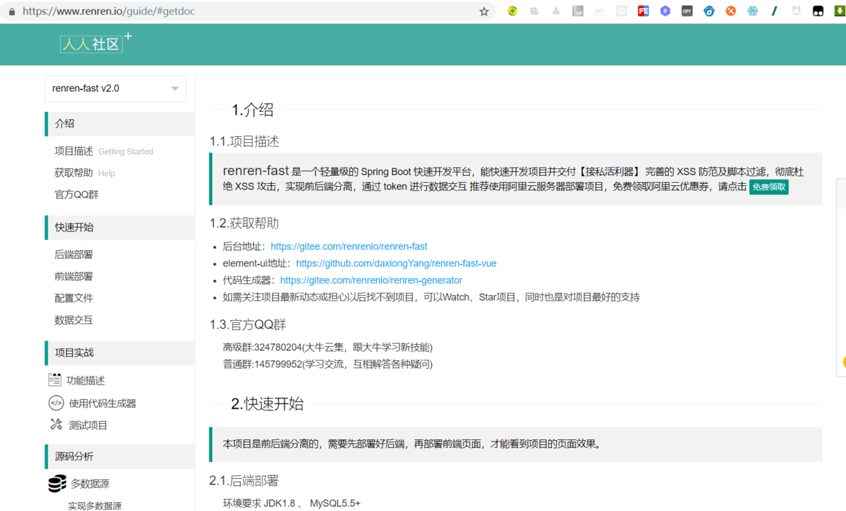Image resolution: width=846 pixels, height=511 pixels.
Task: Click the 1.3.官方QQ群 heading
Action: click(248, 325)
